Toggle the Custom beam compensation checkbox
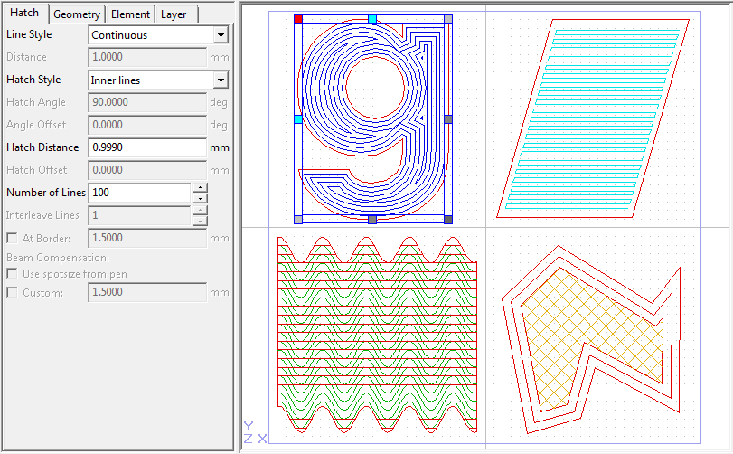The height and width of the screenshot is (454, 733). 12,292
